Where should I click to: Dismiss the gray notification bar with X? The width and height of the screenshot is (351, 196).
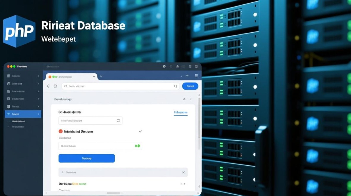tap(183, 172)
